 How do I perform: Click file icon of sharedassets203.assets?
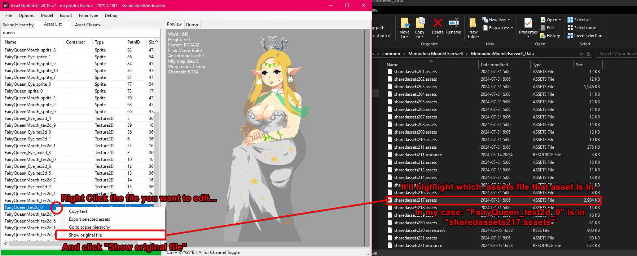pyautogui.click(x=390, y=87)
